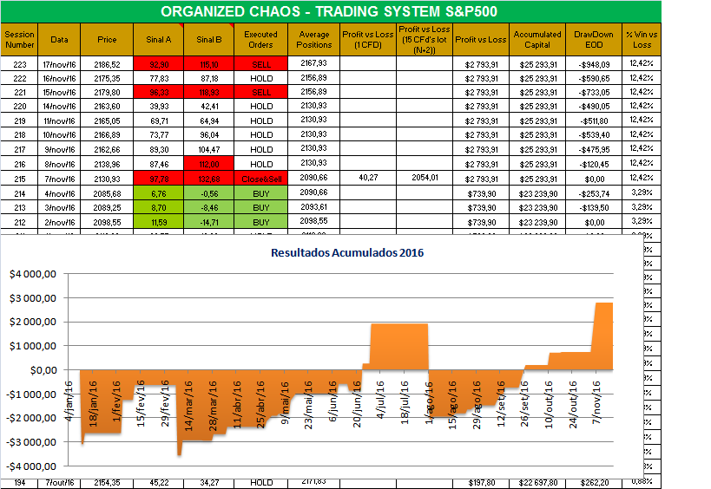Click price cell 2130,93 in row 215
The width and height of the screenshot is (711, 489).
[x=107, y=179]
